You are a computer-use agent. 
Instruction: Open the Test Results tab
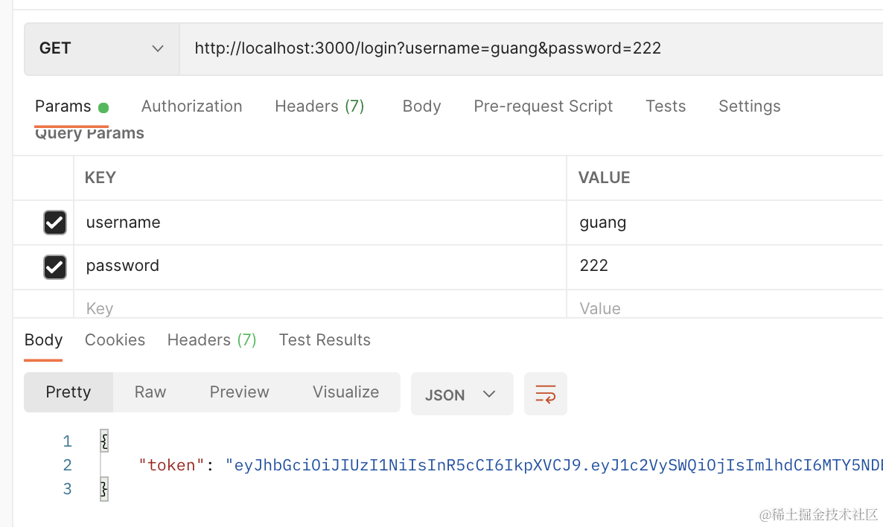pos(325,340)
